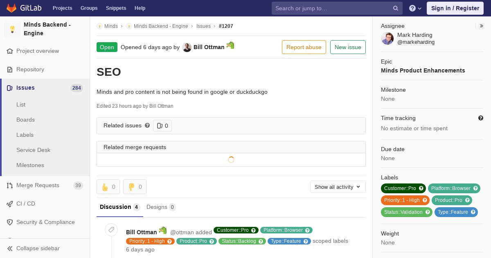Click the Minds Product Enhancements epic link
491x258 pixels.
[423, 70]
